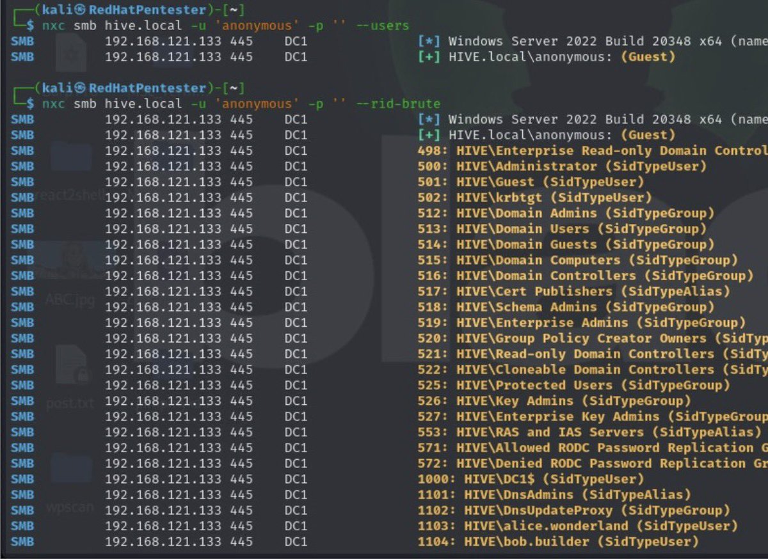Select the 1102: HIVE\DnsUpdateProxy line
This screenshot has height=559, width=768.
tap(573, 510)
